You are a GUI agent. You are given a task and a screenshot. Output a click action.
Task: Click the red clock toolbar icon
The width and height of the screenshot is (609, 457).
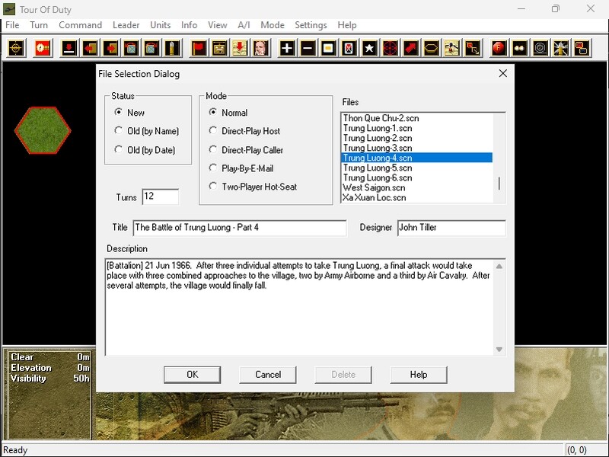click(x=43, y=49)
